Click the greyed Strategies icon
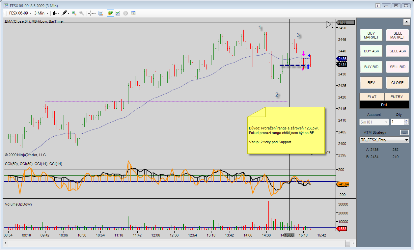 pos(125,13)
